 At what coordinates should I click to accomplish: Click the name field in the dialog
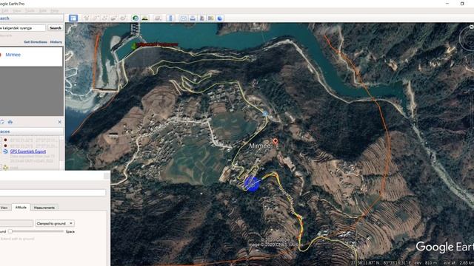point(53,193)
